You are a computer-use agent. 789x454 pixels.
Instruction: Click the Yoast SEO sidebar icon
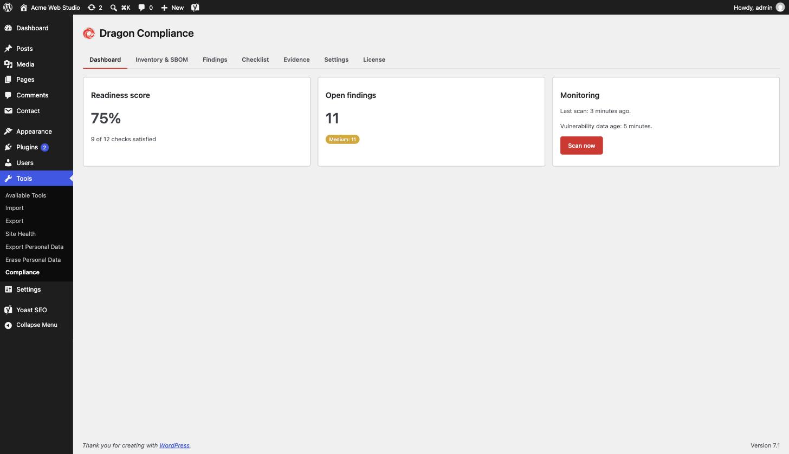8,310
